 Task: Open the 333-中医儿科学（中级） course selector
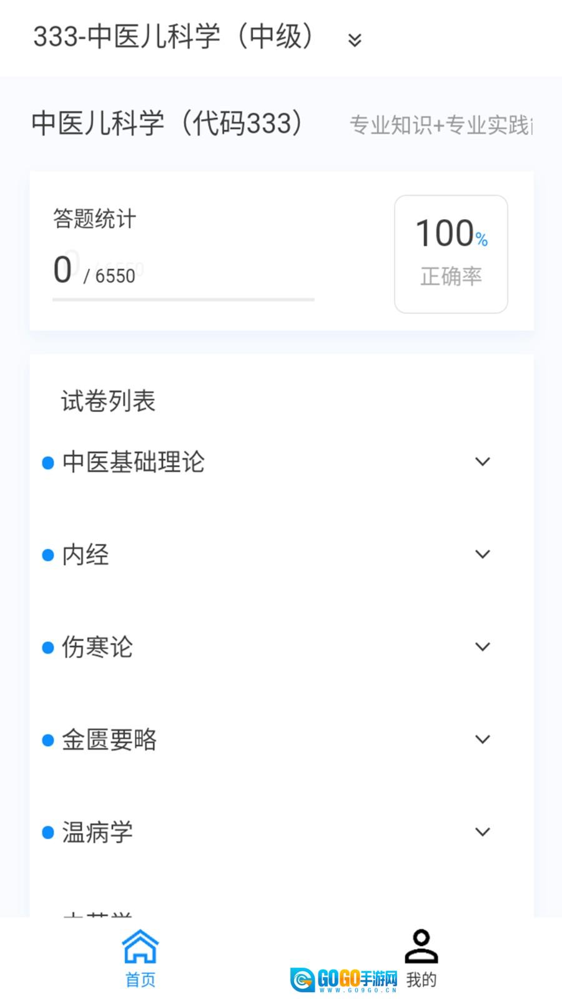(x=175, y=36)
